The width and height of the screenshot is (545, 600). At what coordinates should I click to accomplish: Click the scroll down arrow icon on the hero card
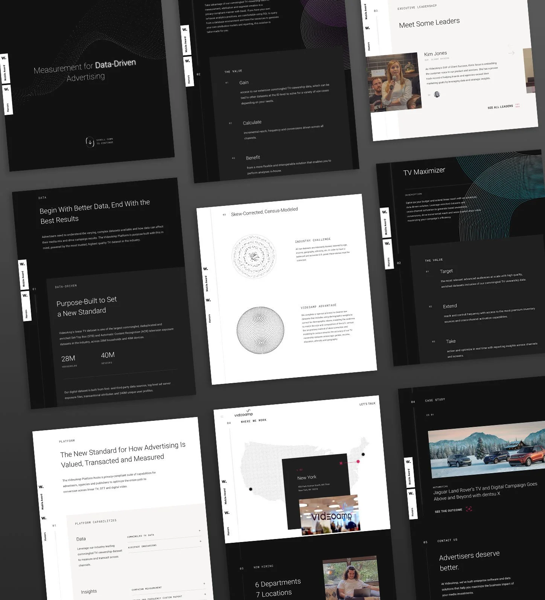(x=90, y=142)
